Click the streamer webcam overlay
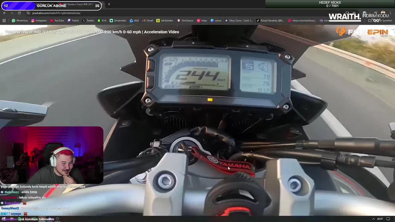This screenshot has width=395, height=222. coord(52,155)
